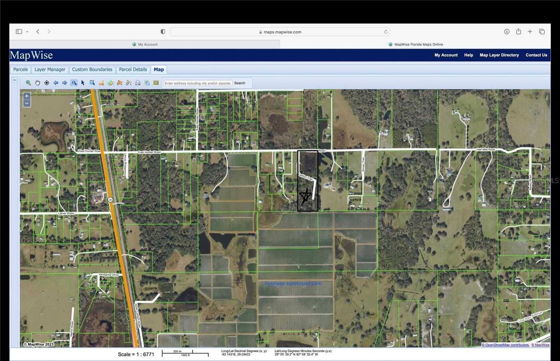
Task: Click the print map icon
Action: point(138,83)
